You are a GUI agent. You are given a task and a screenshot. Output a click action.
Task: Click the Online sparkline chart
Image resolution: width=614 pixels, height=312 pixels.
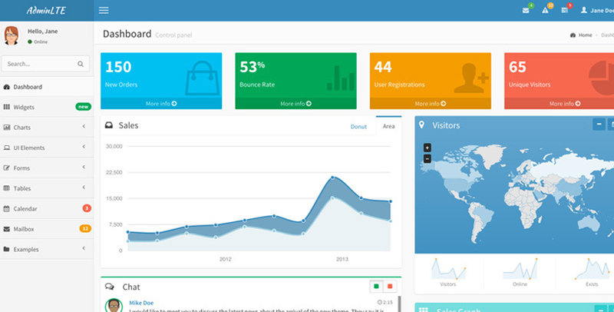click(520, 268)
